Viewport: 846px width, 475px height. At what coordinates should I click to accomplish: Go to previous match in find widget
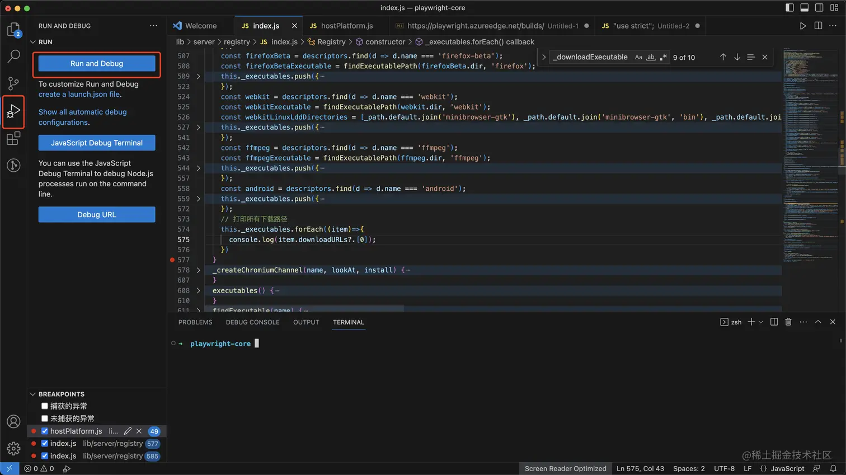click(x=723, y=57)
